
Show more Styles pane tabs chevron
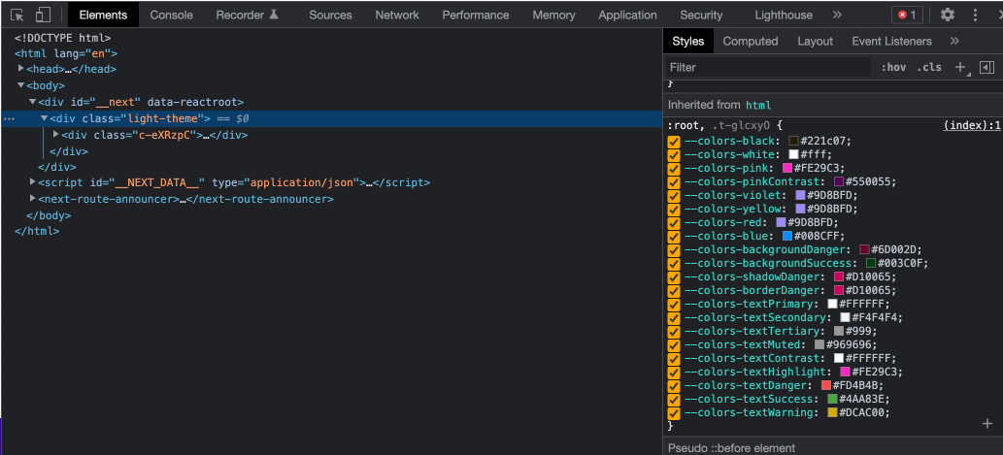coord(954,41)
